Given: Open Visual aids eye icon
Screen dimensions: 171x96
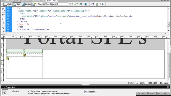Looking at the screenshot, I should tap(102, 4).
